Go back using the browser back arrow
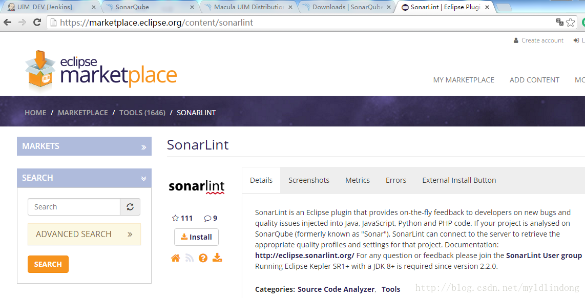Image resolution: width=585 pixels, height=298 pixels. pos(7,23)
